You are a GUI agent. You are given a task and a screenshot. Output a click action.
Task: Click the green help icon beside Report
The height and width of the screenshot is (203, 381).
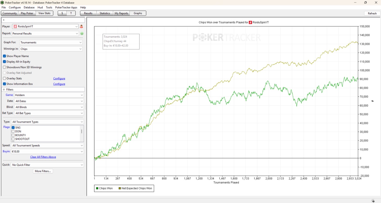click(x=82, y=34)
